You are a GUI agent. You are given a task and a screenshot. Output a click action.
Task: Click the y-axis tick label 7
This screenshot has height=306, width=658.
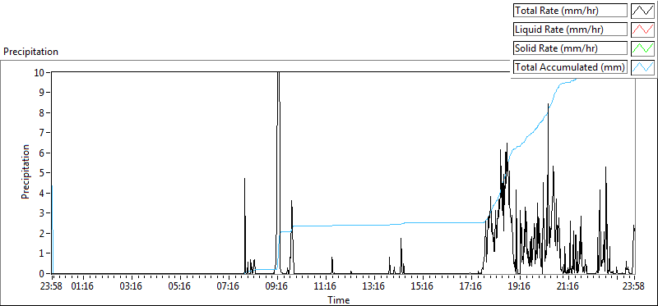pos(42,133)
